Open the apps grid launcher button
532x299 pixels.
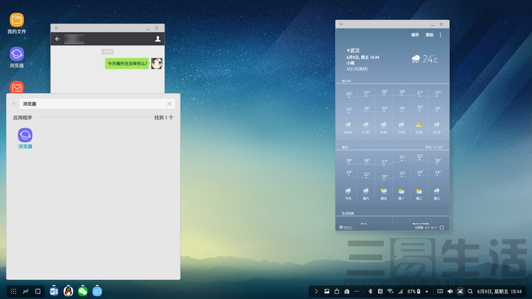pos(13,291)
